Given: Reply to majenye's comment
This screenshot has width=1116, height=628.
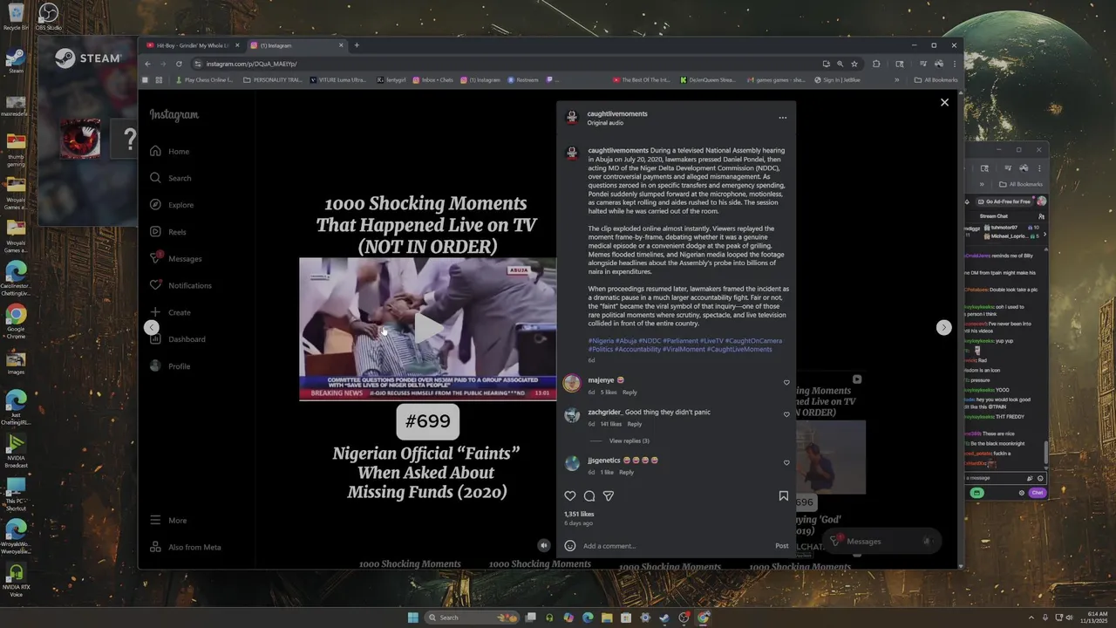Looking at the screenshot, I should click(x=629, y=392).
